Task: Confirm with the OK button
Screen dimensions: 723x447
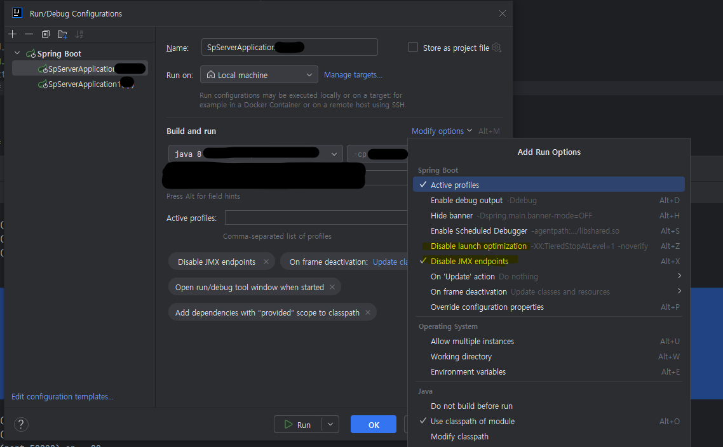Action: (x=373, y=424)
